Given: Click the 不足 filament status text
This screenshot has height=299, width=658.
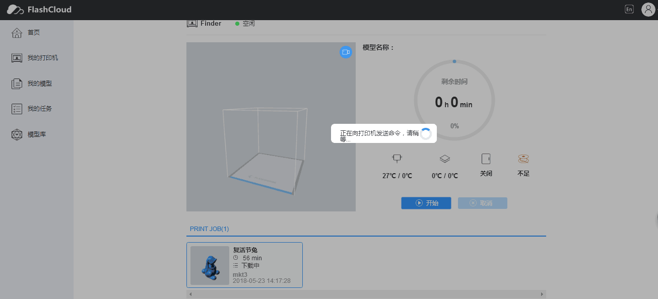Looking at the screenshot, I should click(x=523, y=174).
